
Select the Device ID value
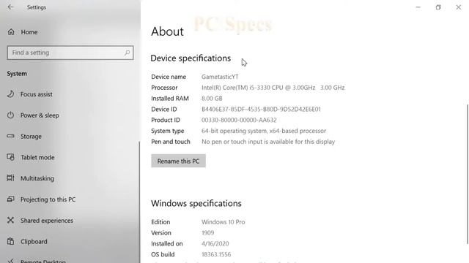(x=261, y=109)
